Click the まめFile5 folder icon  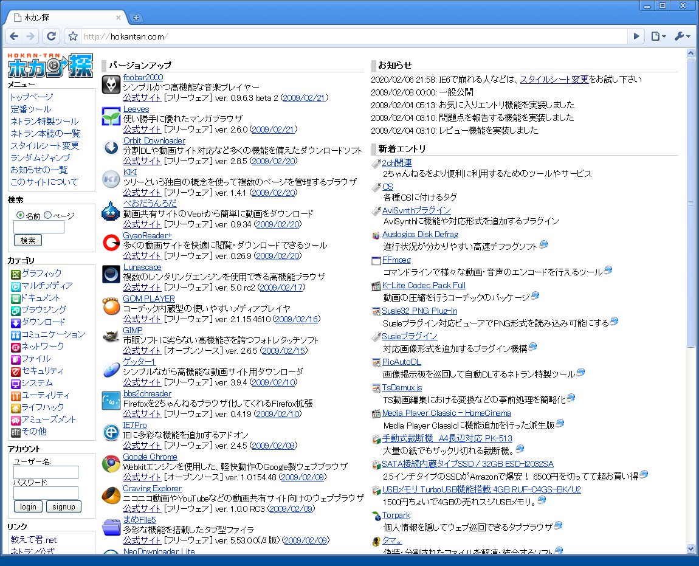click(x=111, y=527)
